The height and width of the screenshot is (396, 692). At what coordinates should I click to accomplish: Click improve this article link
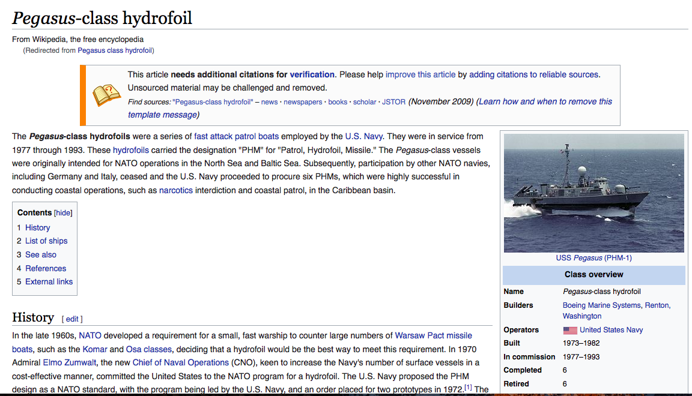pos(420,74)
